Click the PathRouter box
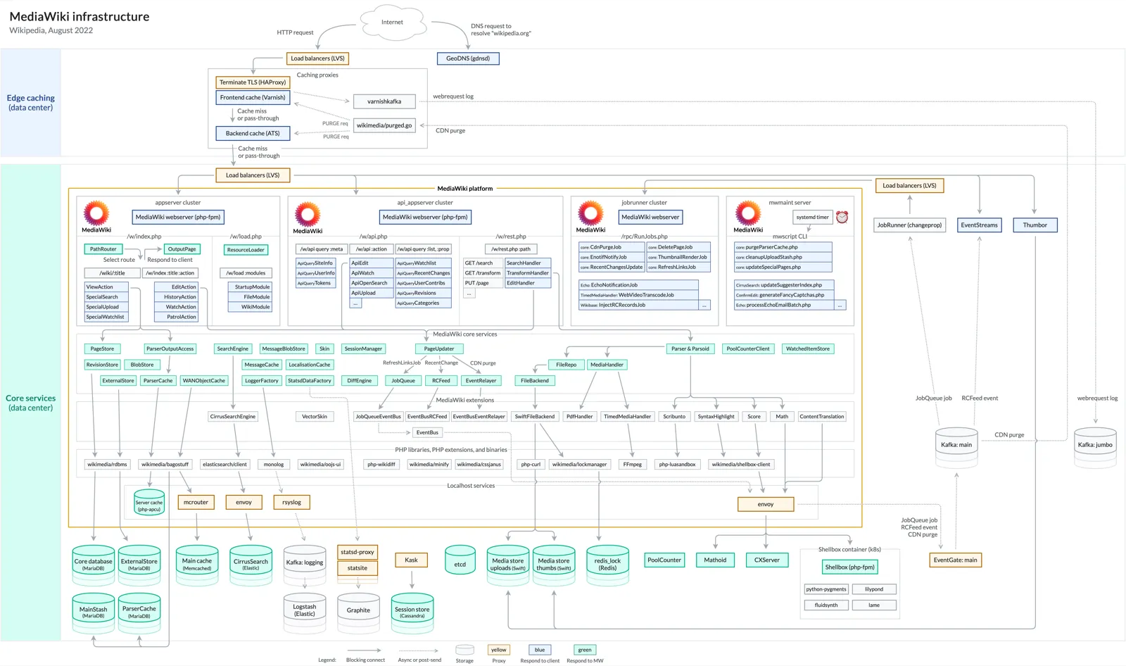Image resolution: width=1126 pixels, height=666 pixels. click(103, 249)
